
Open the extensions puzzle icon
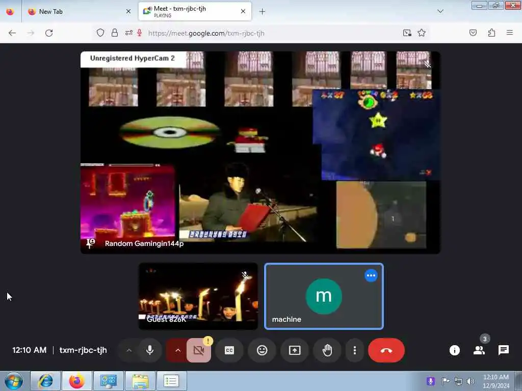[x=491, y=33]
